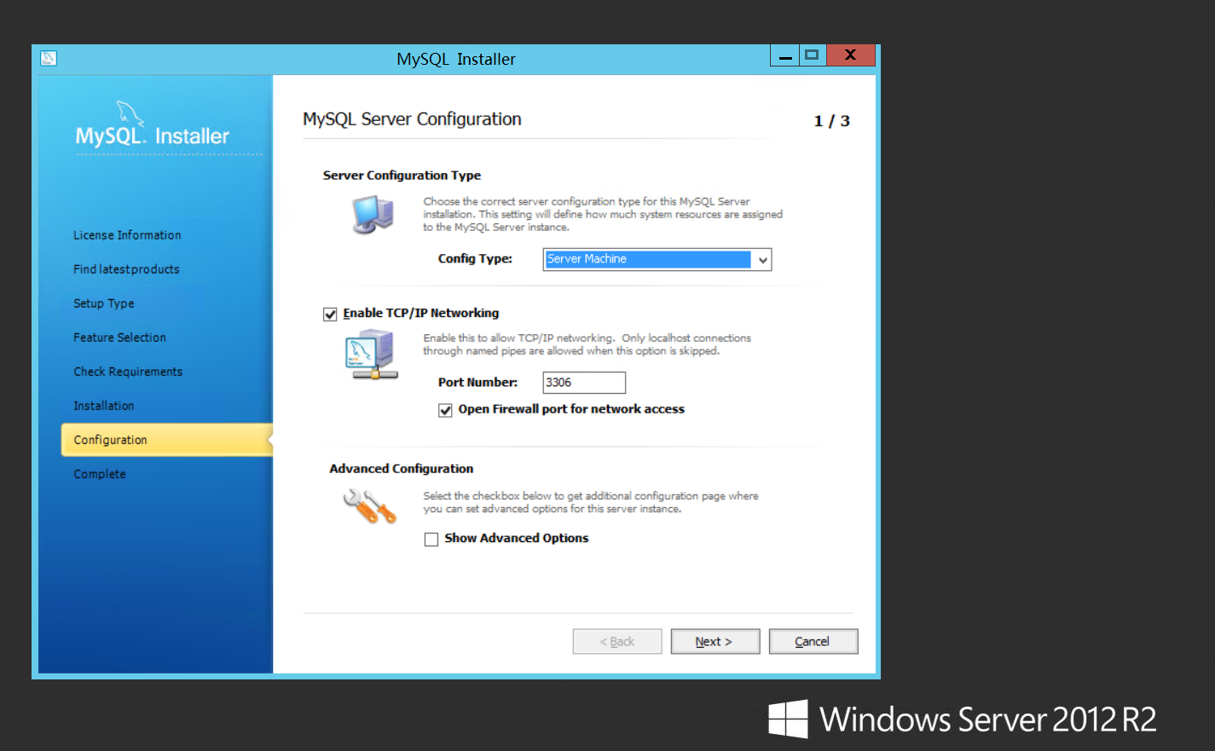Click the Windows Server 2012 R2 text
This screenshot has height=751, width=1215.
tap(987, 719)
